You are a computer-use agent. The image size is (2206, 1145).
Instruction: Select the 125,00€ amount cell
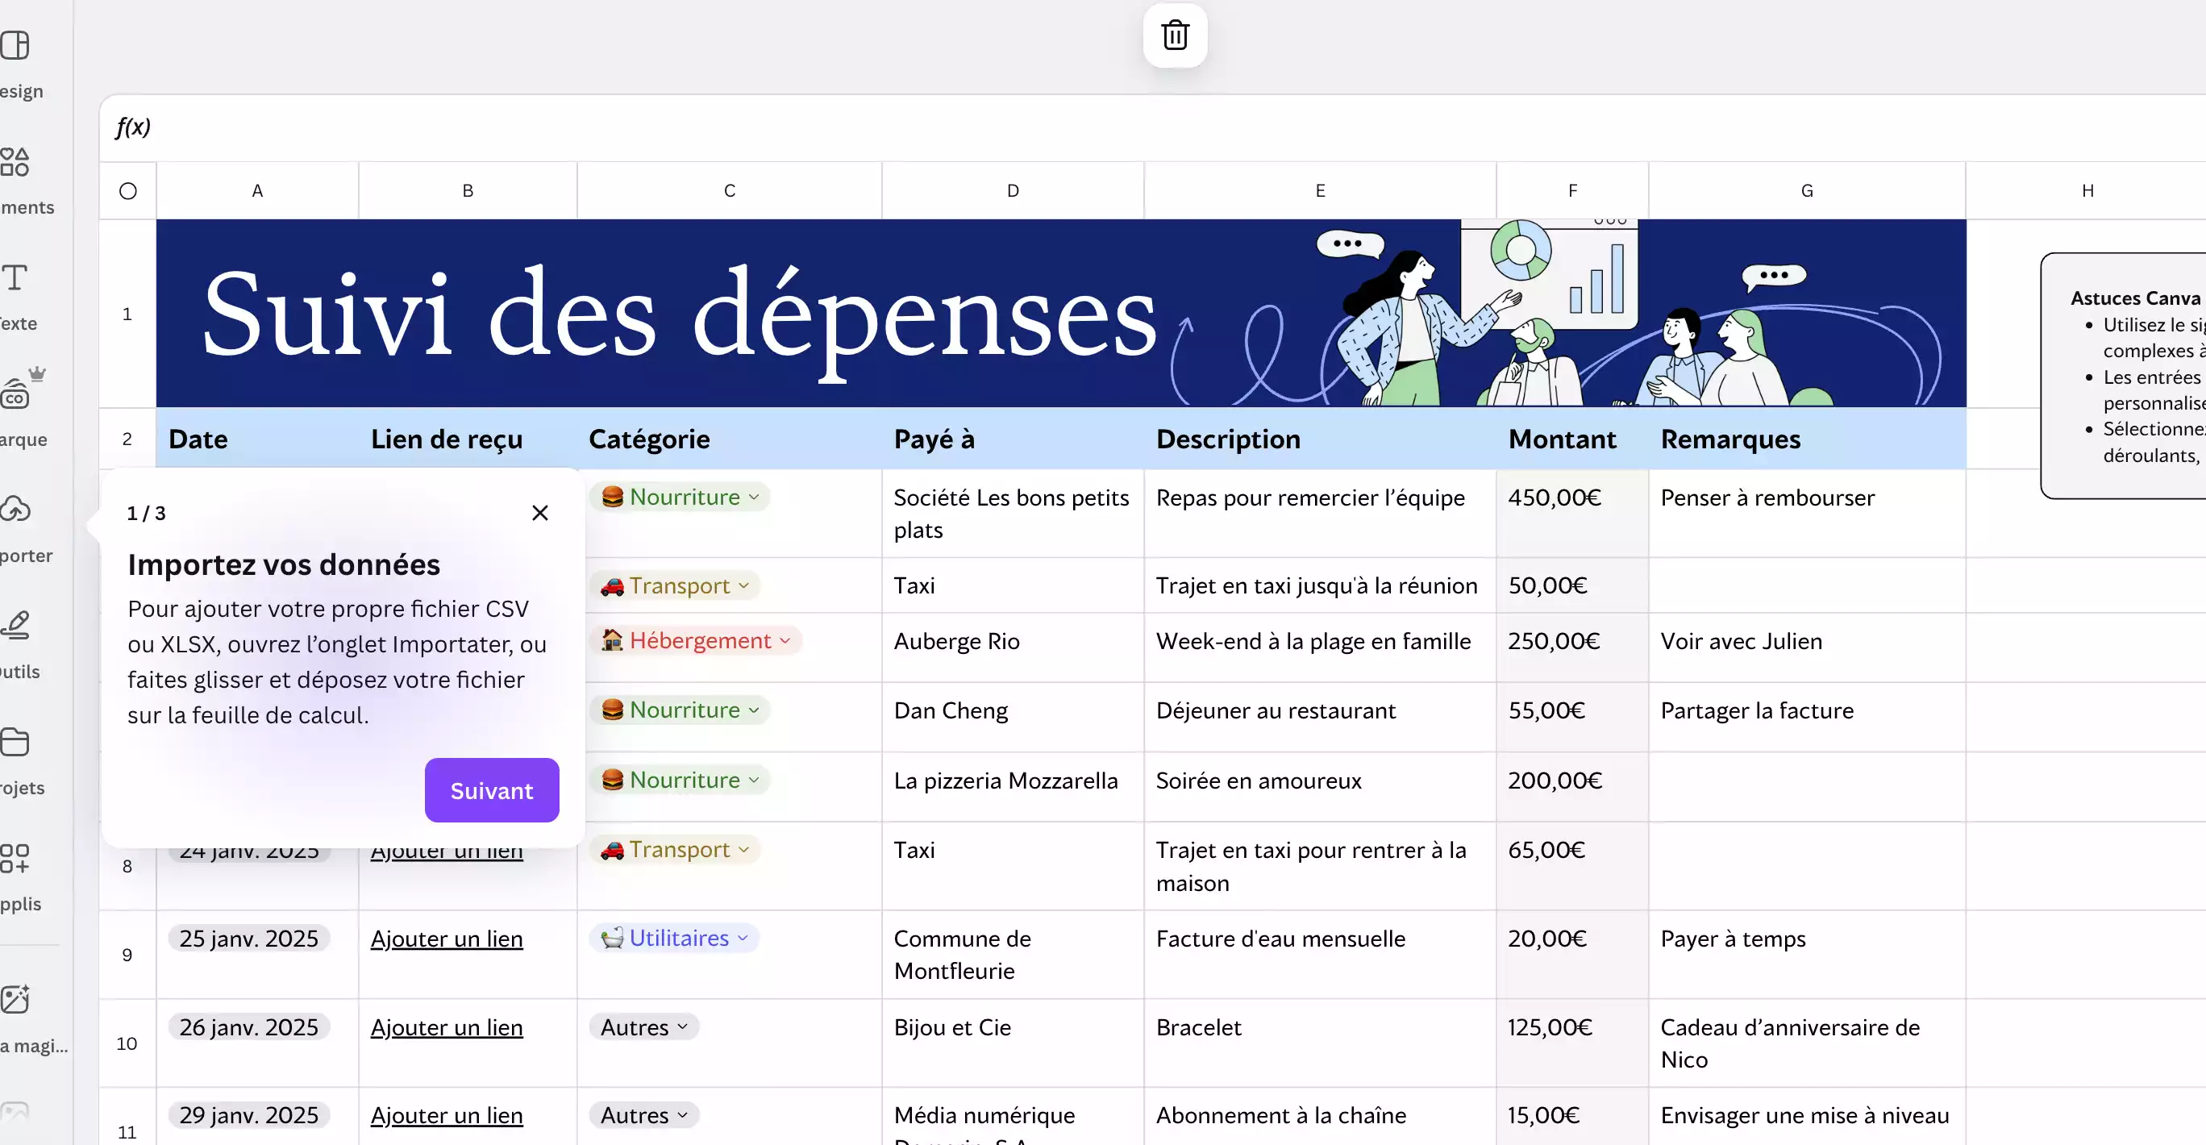pos(1572,1043)
